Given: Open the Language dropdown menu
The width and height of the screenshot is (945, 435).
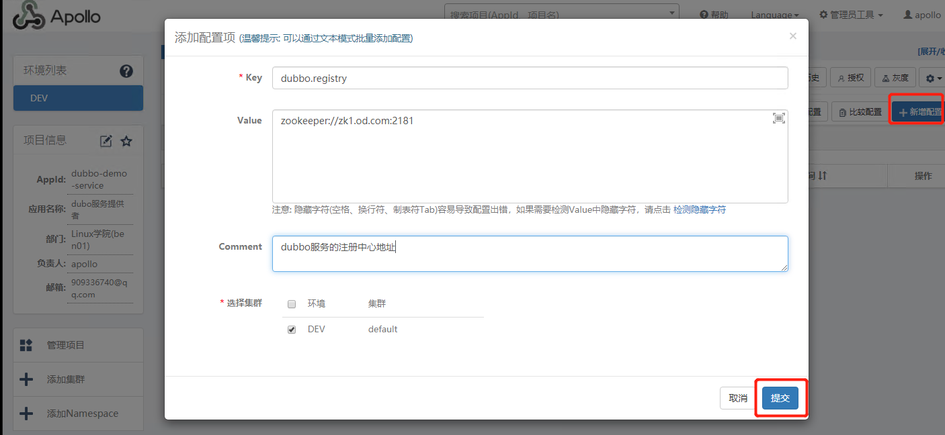Looking at the screenshot, I should [x=774, y=15].
